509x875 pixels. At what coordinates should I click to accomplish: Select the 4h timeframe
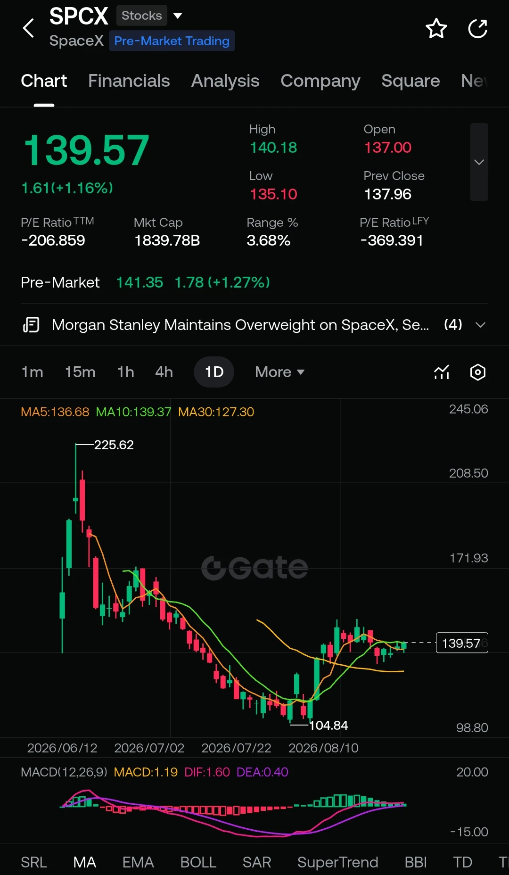coord(164,372)
